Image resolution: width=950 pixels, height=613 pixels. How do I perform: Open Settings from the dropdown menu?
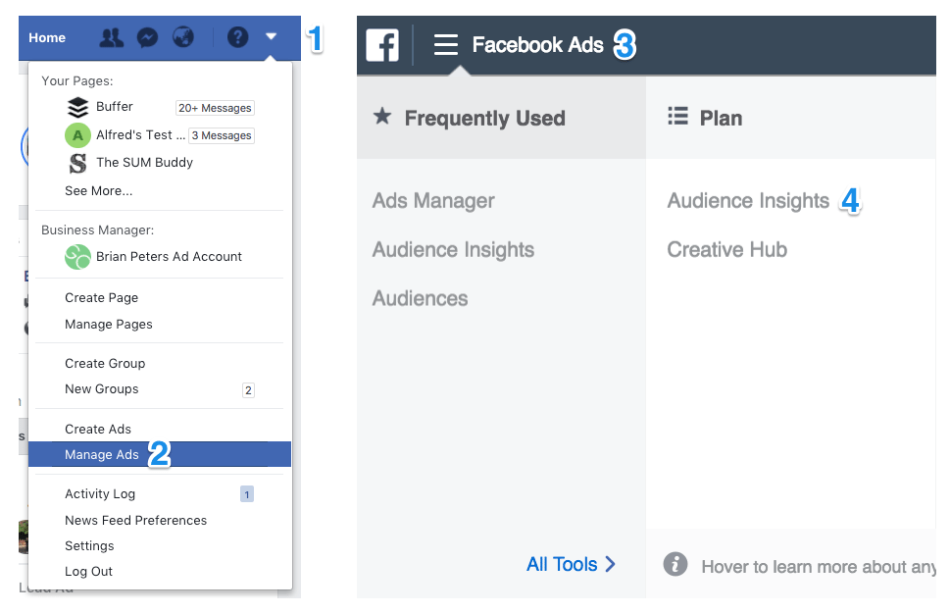(x=89, y=545)
